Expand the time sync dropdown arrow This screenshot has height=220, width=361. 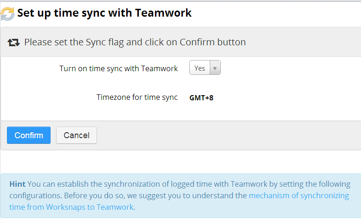coord(215,68)
